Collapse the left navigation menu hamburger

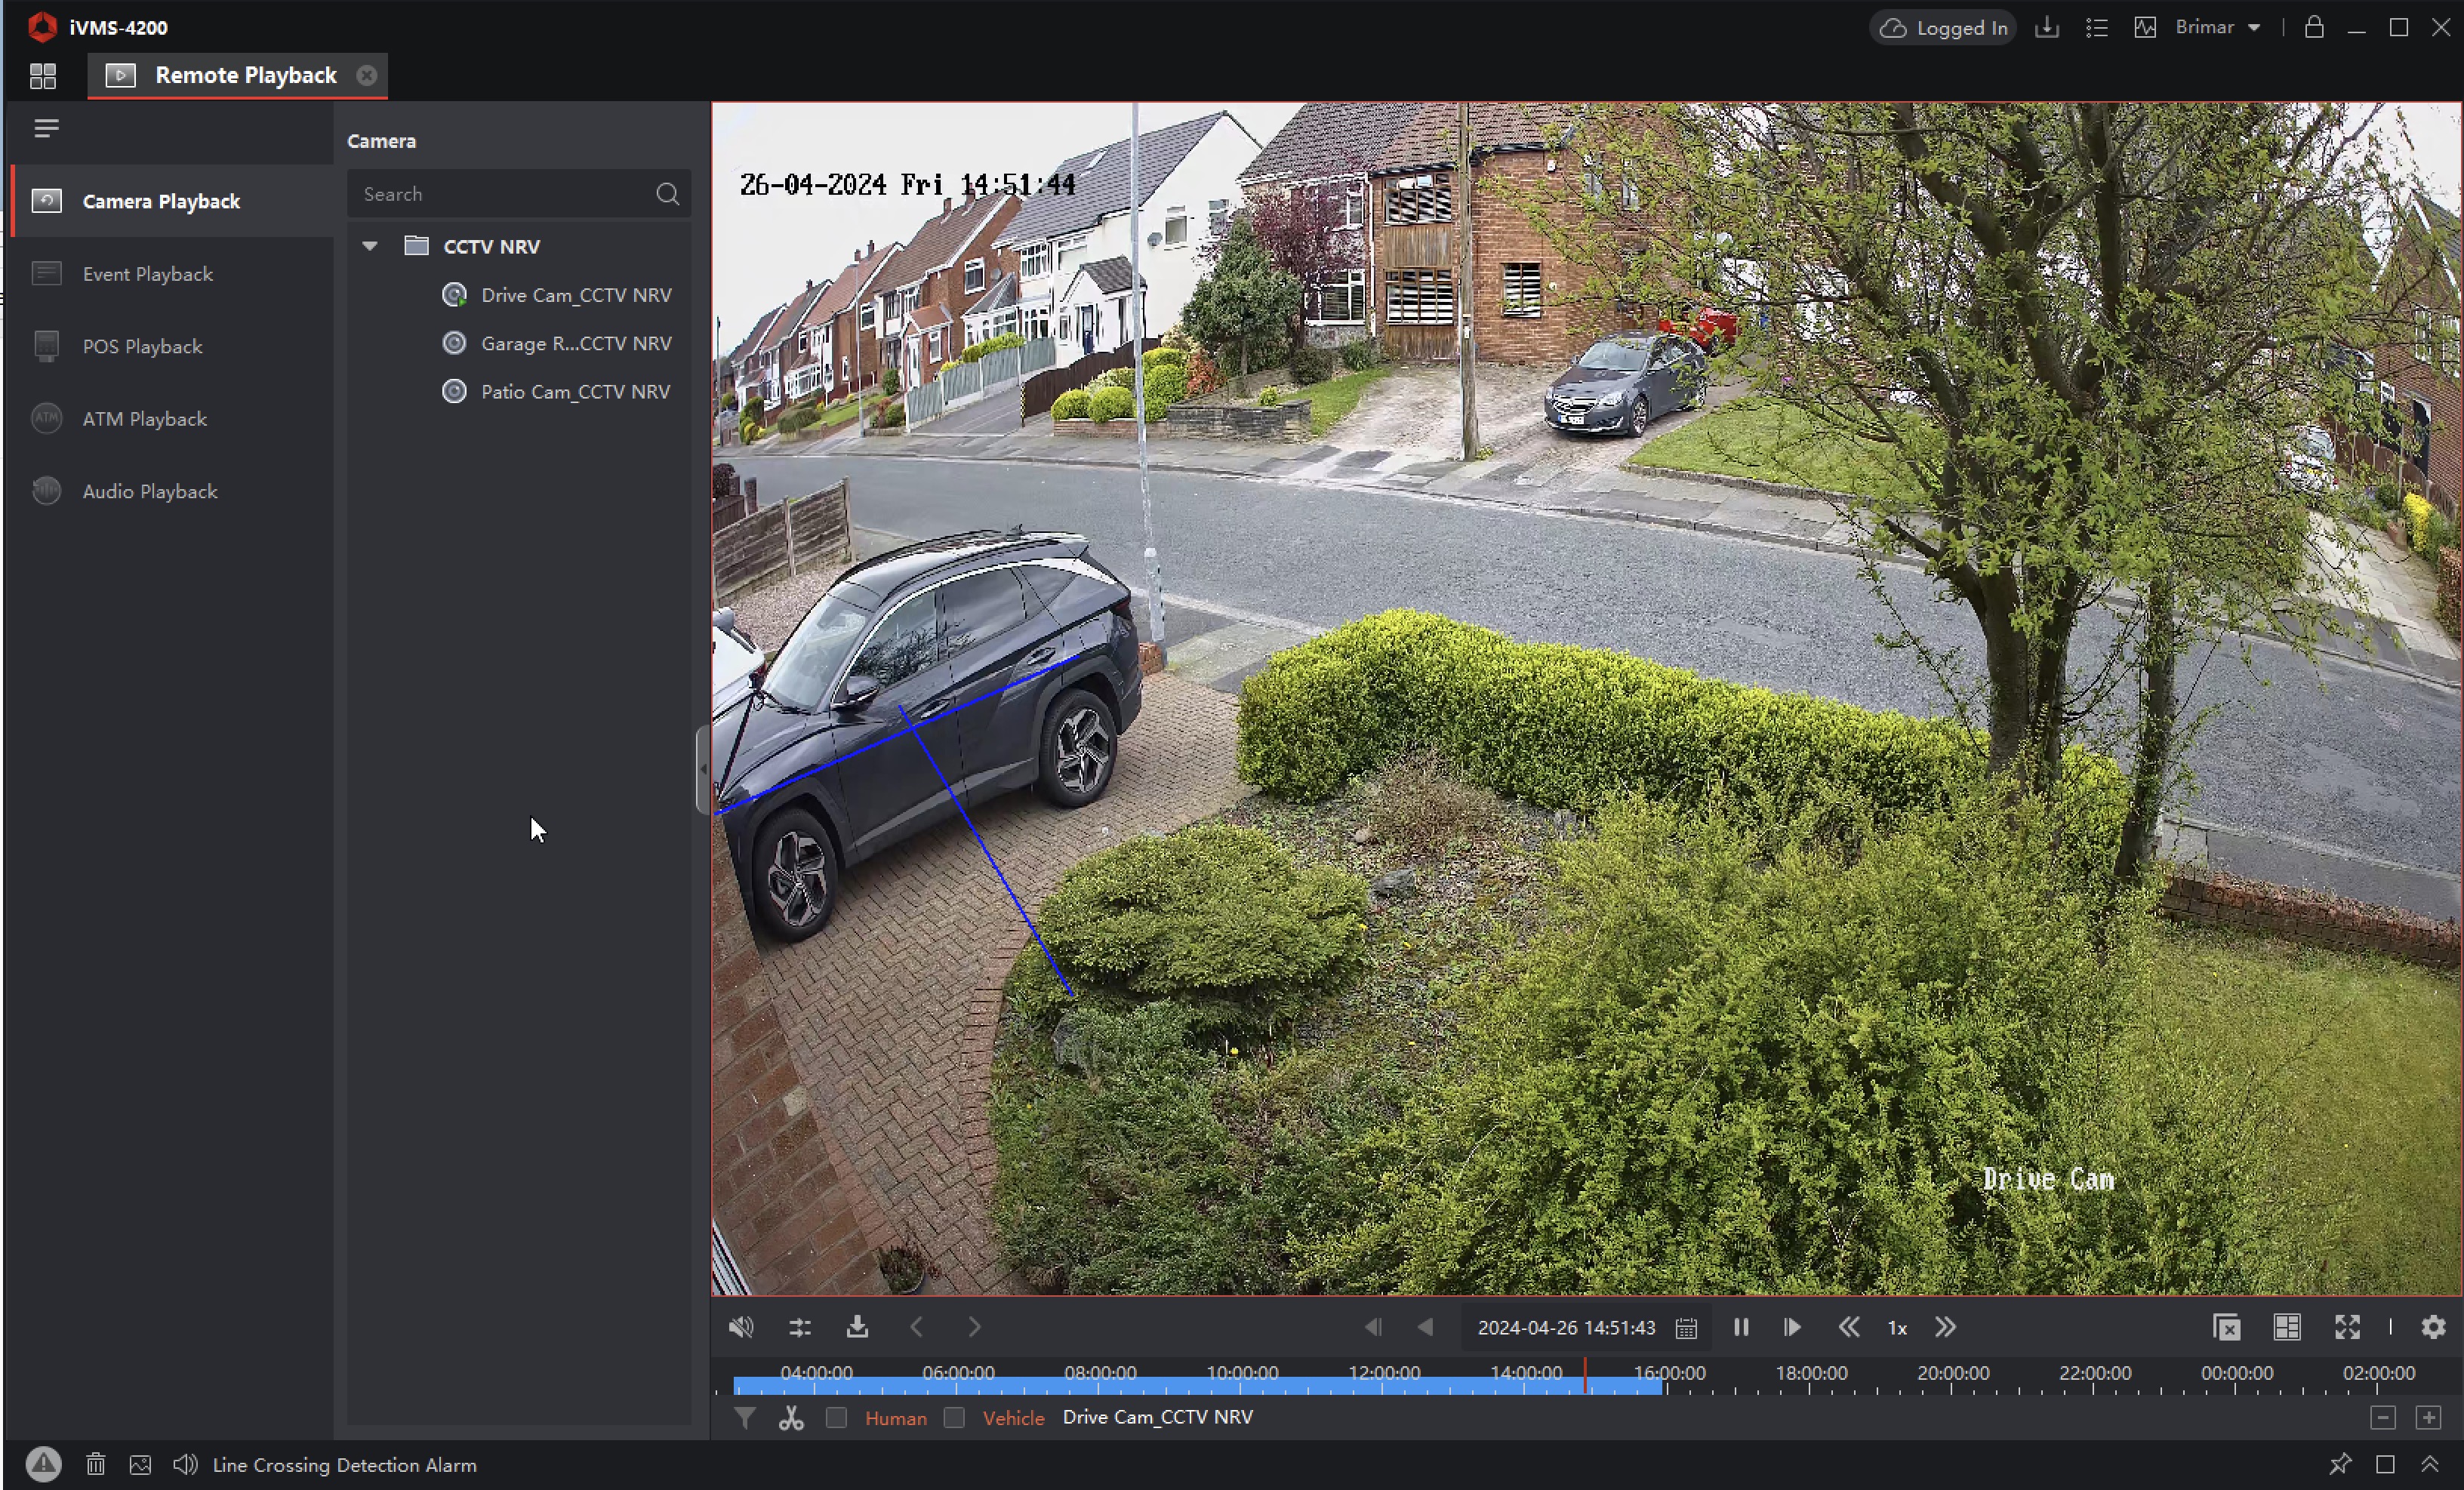[x=46, y=128]
